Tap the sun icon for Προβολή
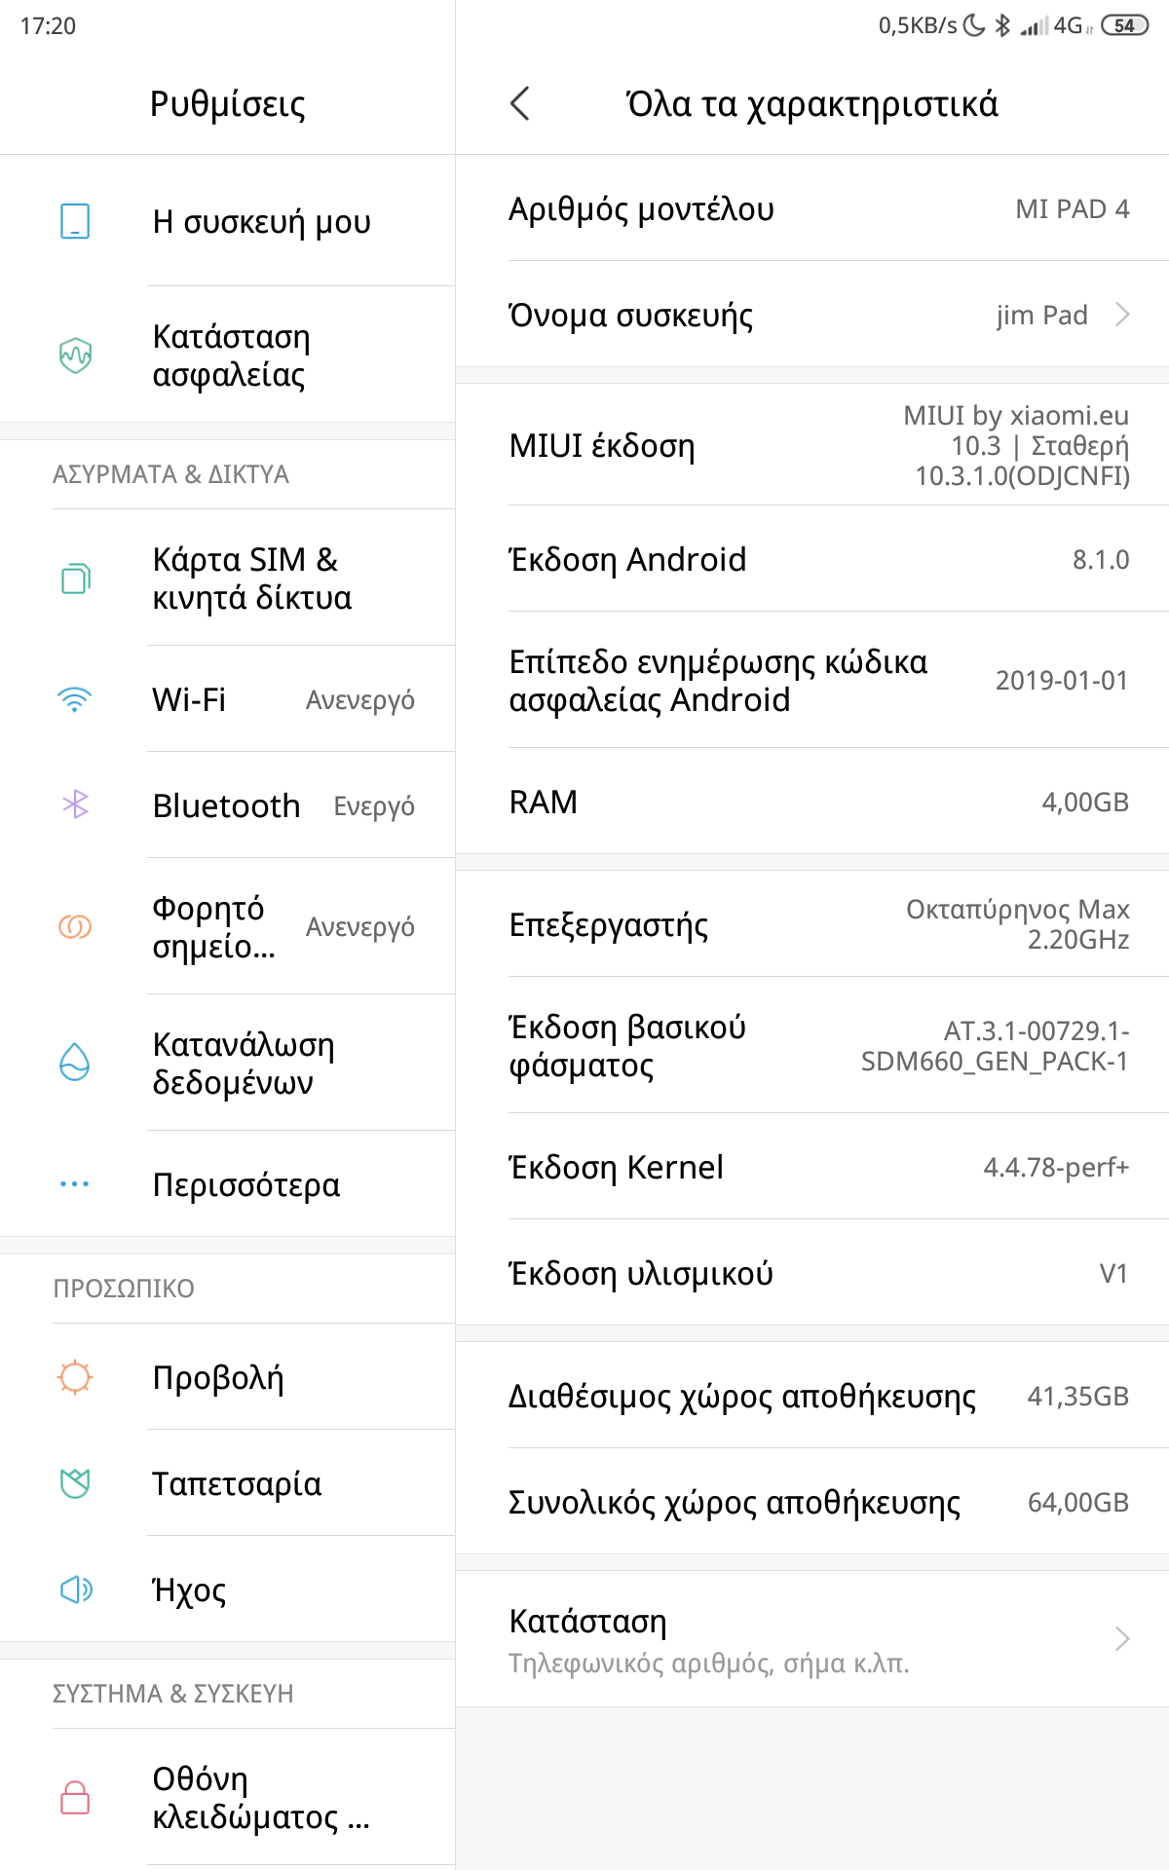The height and width of the screenshot is (1870, 1169). pyautogui.click(x=75, y=1377)
